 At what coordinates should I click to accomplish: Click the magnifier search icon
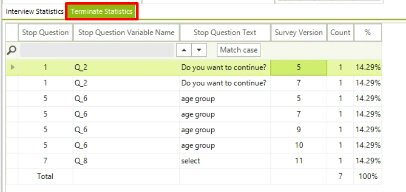pyautogui.click(x=11, y=50)
